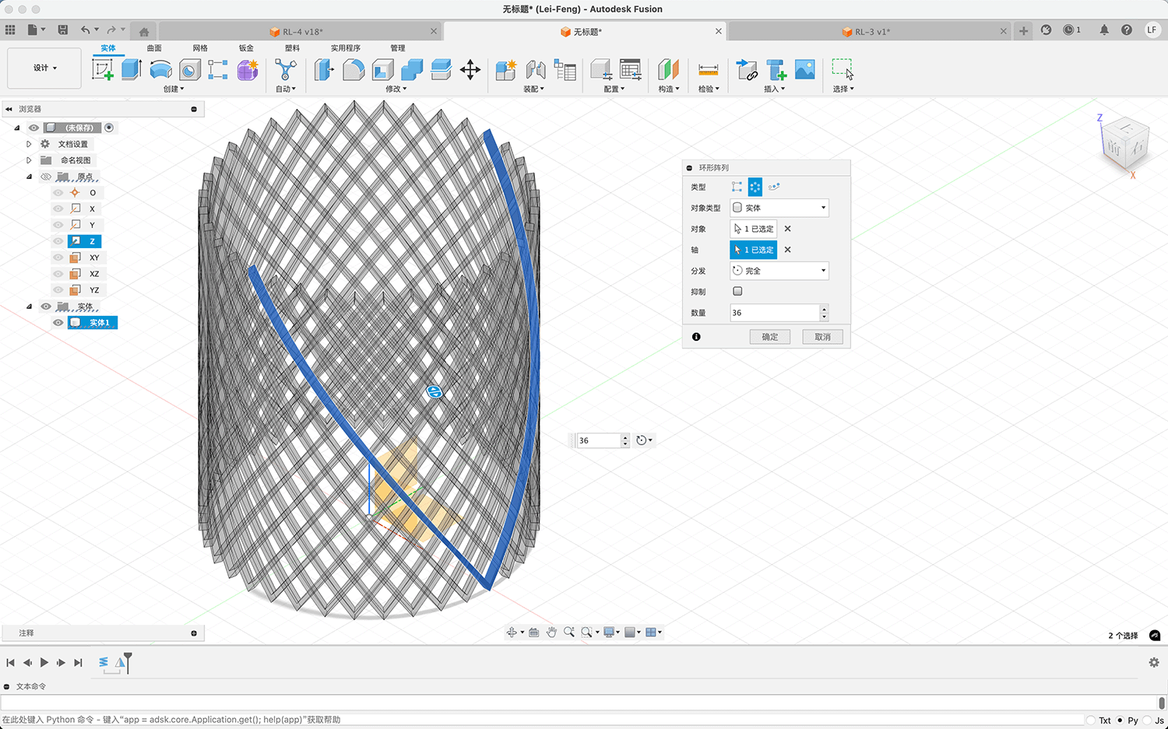Select the Txt radio button

coord(1091,720)
